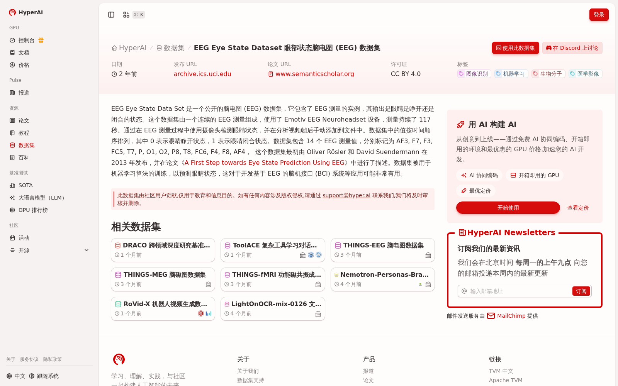The image size is (618, 386).
Task: Click 在 Discord 上讨论 button
Action: [x=572, y=48]
